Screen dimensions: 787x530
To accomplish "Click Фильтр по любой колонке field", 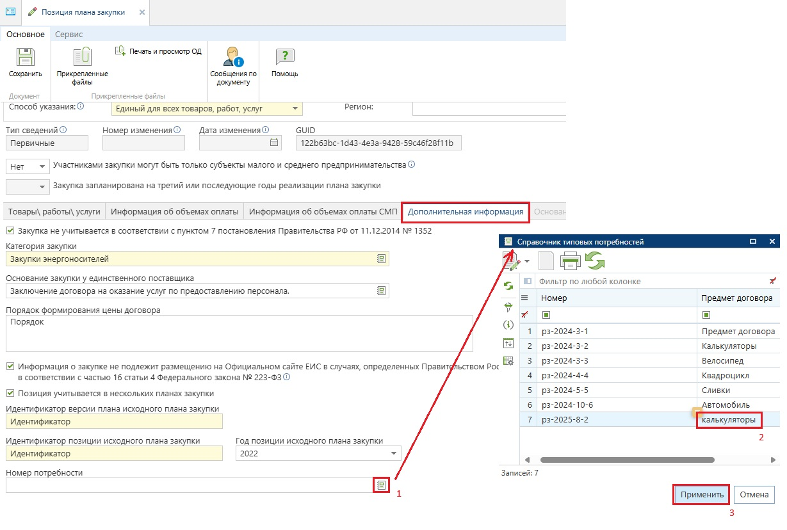I will click(x=652, y=281).
